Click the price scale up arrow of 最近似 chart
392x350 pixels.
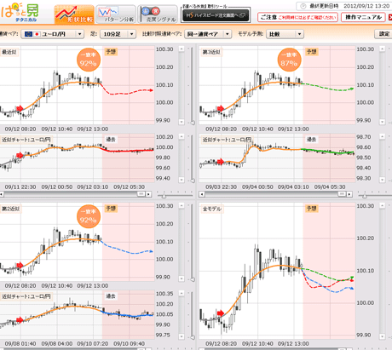[182, 49]
